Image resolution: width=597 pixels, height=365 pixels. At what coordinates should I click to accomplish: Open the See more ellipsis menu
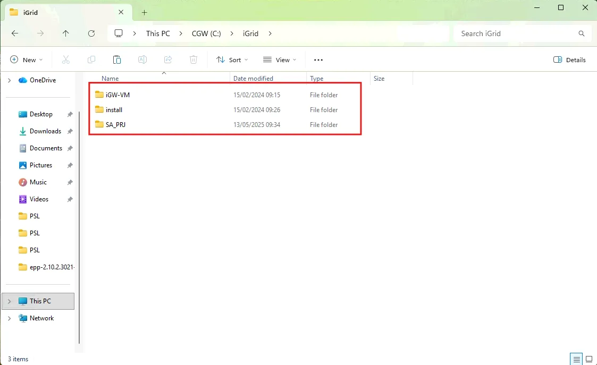(x=318, y=60)
